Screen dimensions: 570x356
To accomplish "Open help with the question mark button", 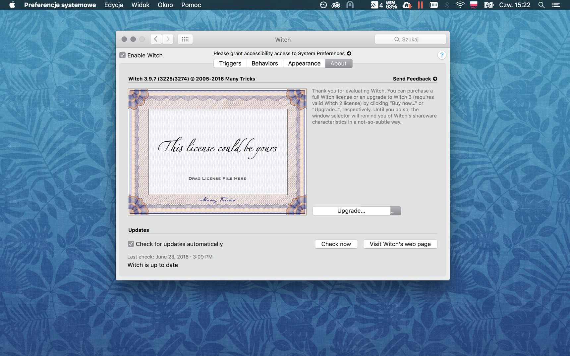I will click(x=442, y=55).
